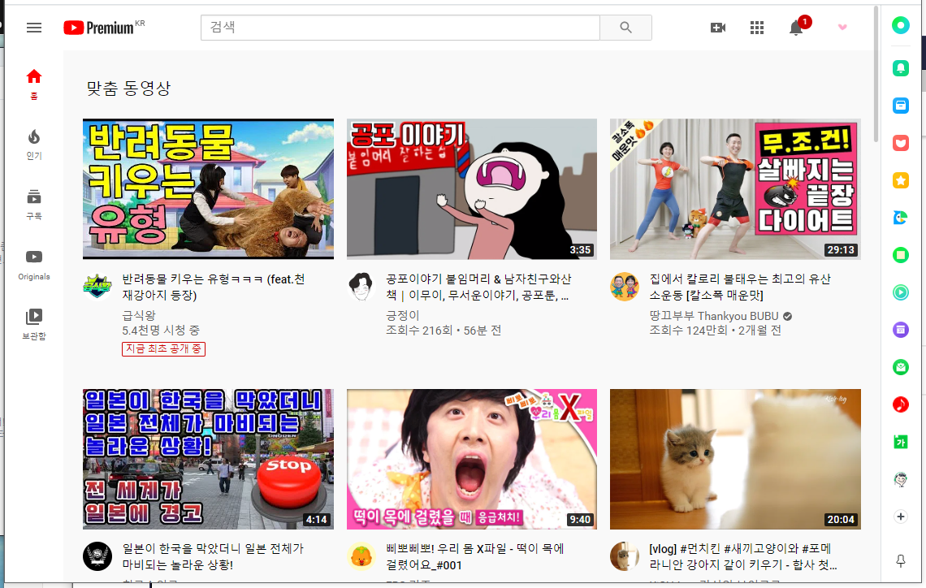Open the 구독 subscriptions sidebar item
Viewport: 926px width, 588px height.
[34, 205]
